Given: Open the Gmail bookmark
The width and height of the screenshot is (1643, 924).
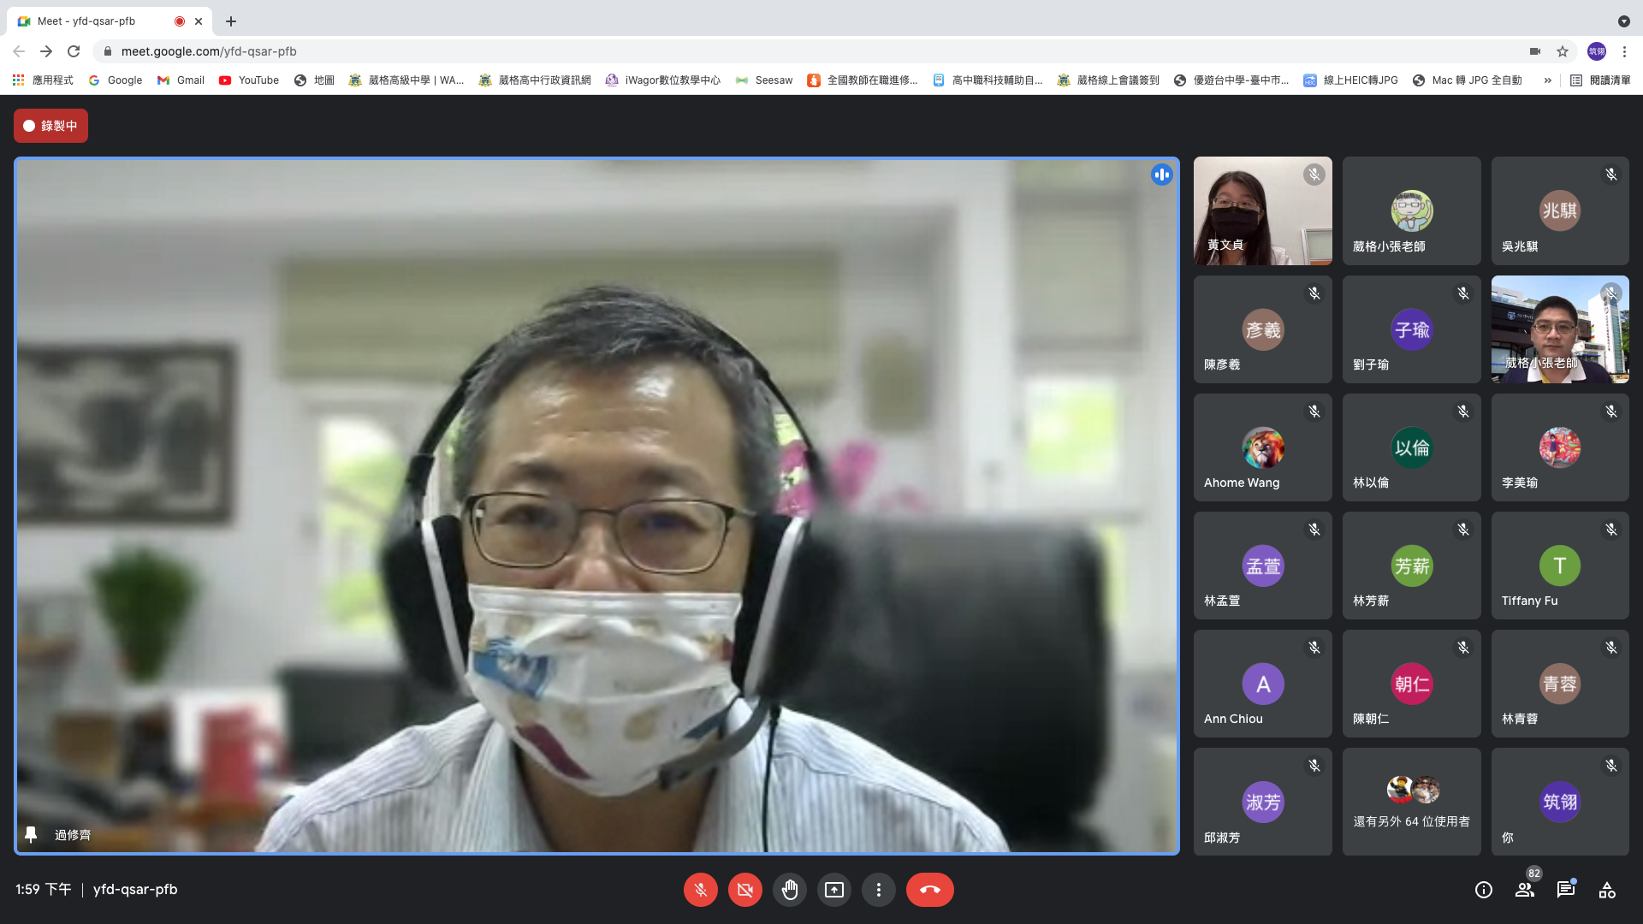Looking at the screenshot, I should 181,80.
